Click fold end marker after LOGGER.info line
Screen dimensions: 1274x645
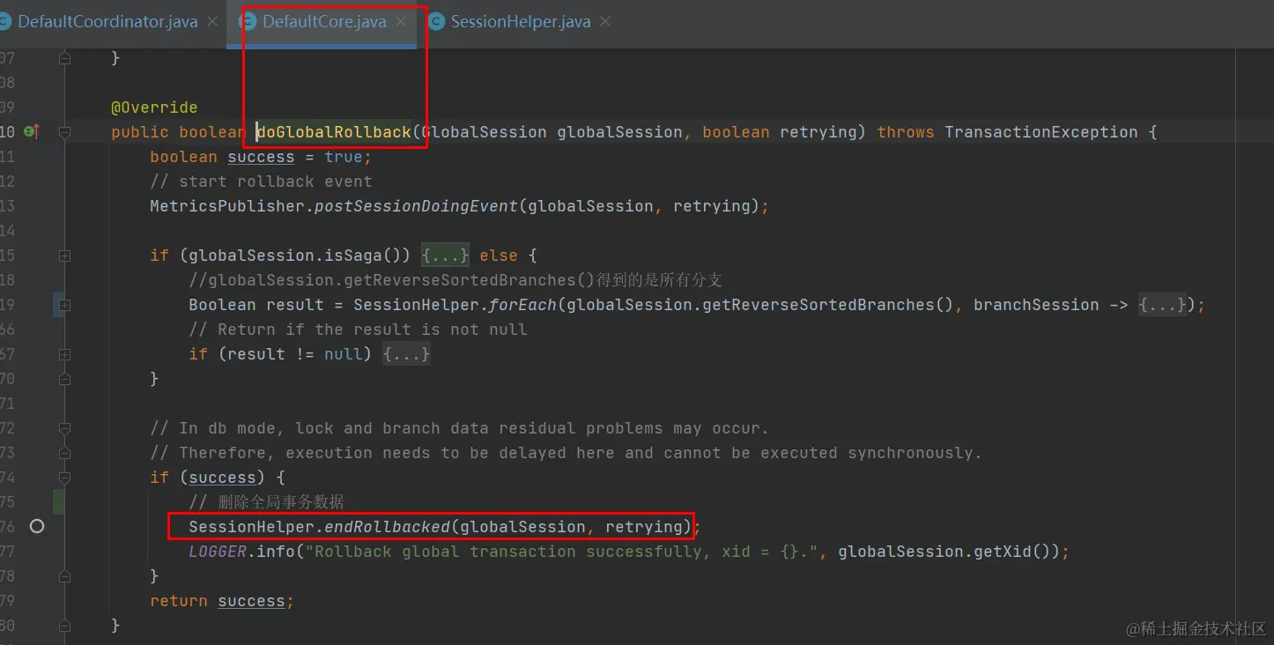[64, 576]
